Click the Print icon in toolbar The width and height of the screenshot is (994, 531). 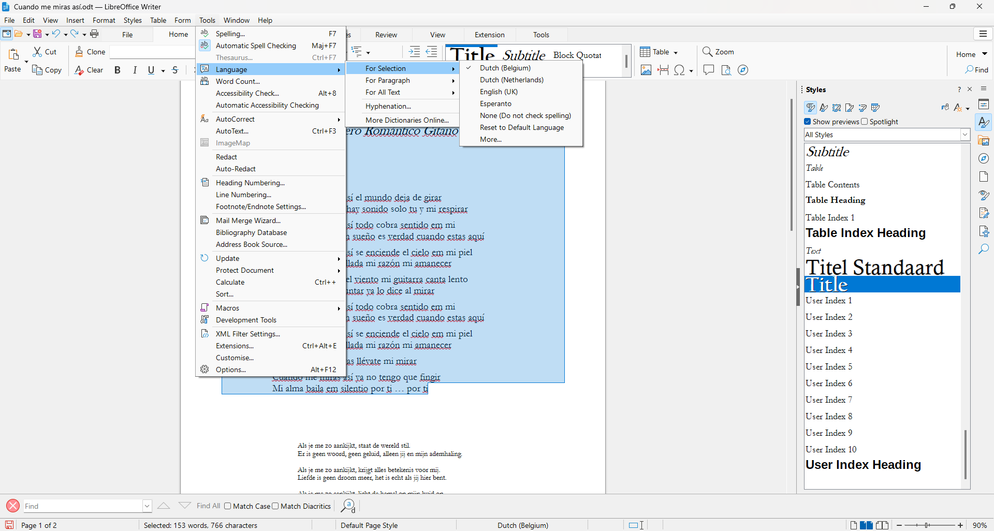pos(94,34)
